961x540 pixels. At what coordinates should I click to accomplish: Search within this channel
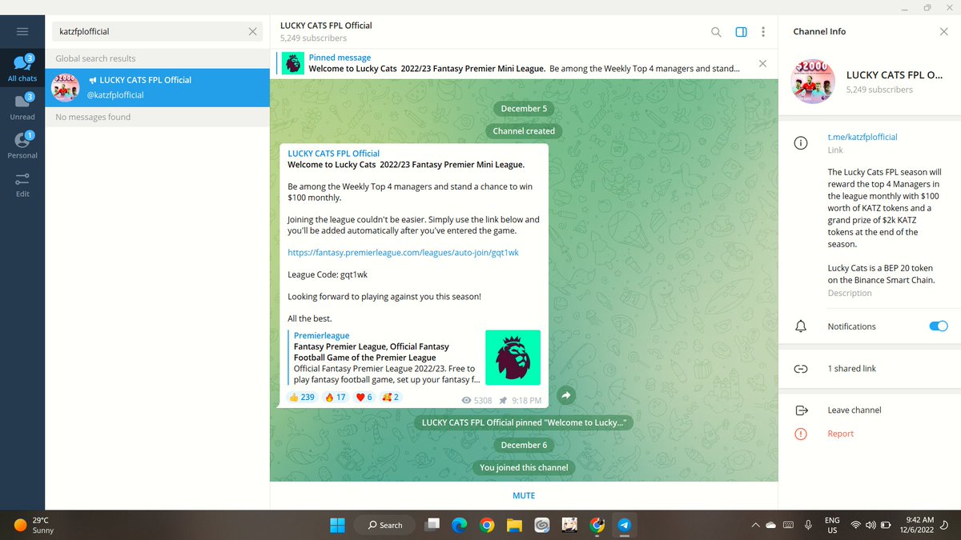716,32
